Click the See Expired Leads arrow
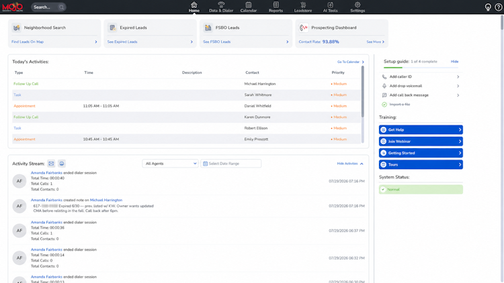The height and width of the screenshot is (283, 504). coord(192,42)
